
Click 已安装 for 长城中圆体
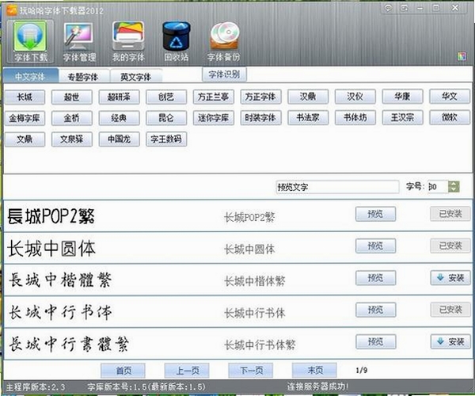450,246
